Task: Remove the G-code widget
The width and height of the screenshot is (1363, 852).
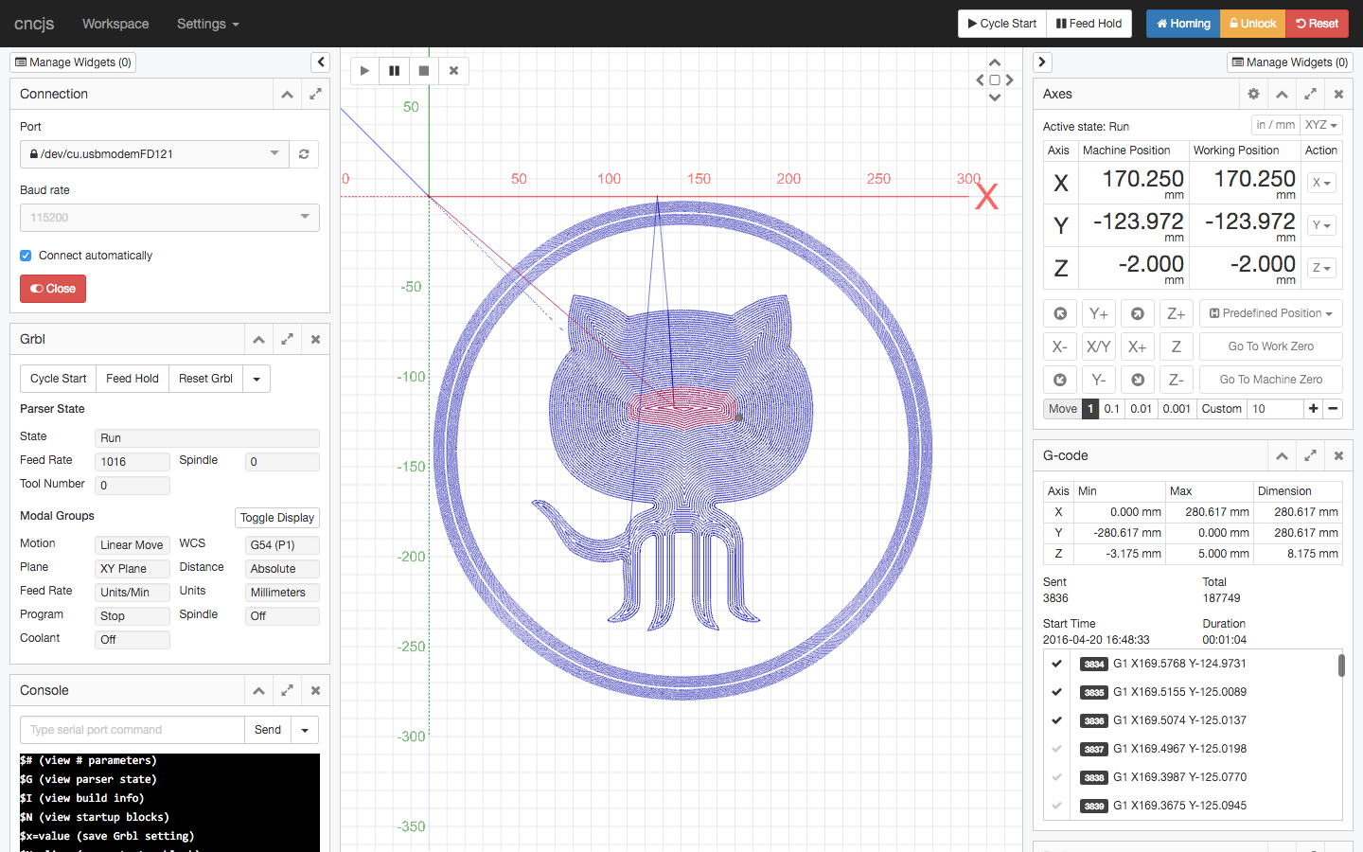Action: (x=1338, y=455)
